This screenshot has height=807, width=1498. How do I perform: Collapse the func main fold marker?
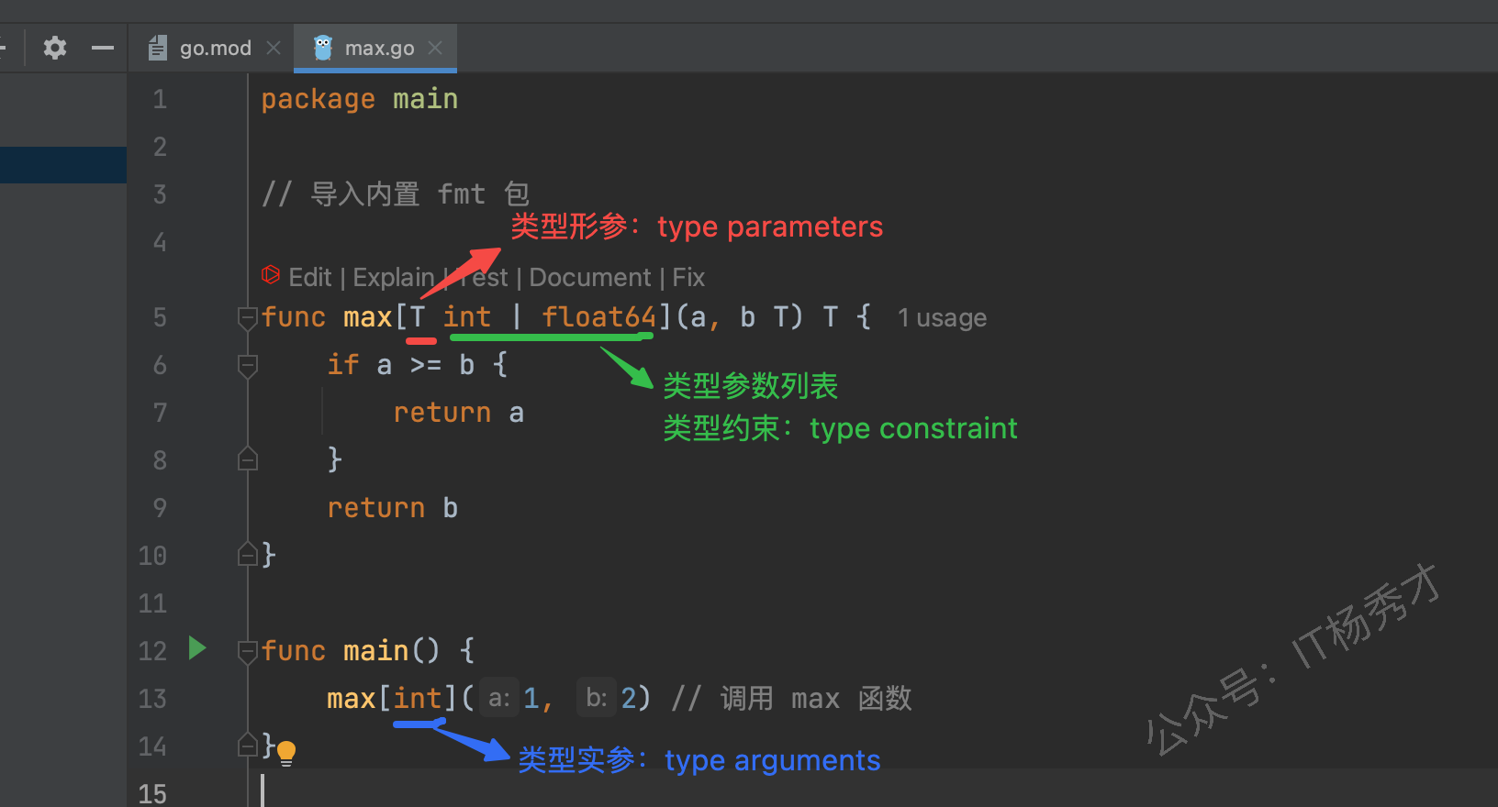(x=247, y=651)
